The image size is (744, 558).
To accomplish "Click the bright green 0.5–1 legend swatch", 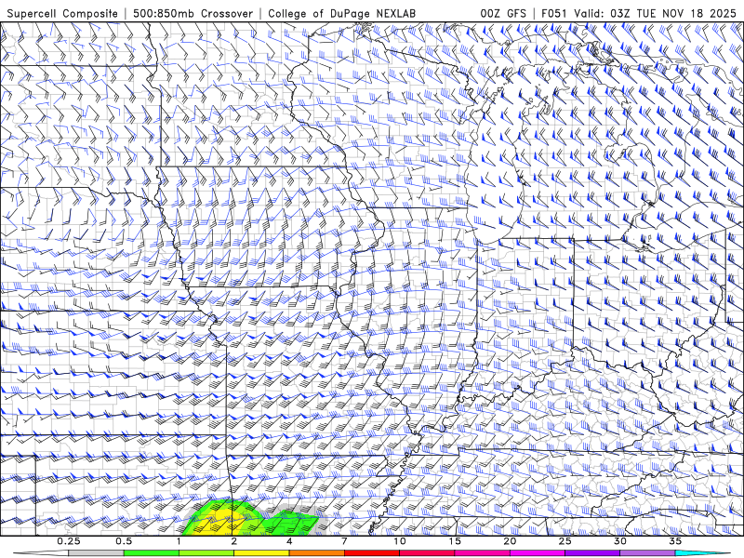I will coord(151,553).
